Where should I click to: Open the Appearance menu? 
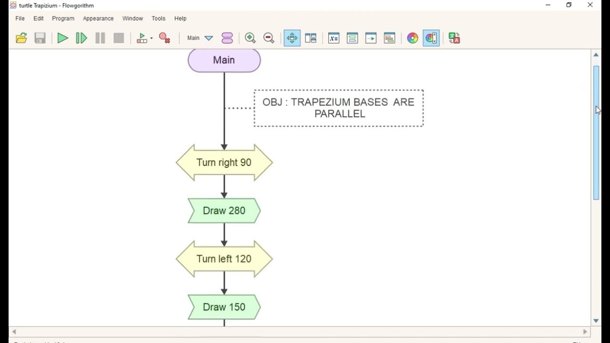click(98, 18)
